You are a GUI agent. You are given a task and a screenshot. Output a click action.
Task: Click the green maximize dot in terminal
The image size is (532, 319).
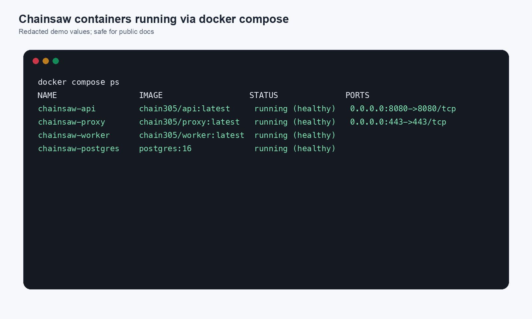coord(56,61)
